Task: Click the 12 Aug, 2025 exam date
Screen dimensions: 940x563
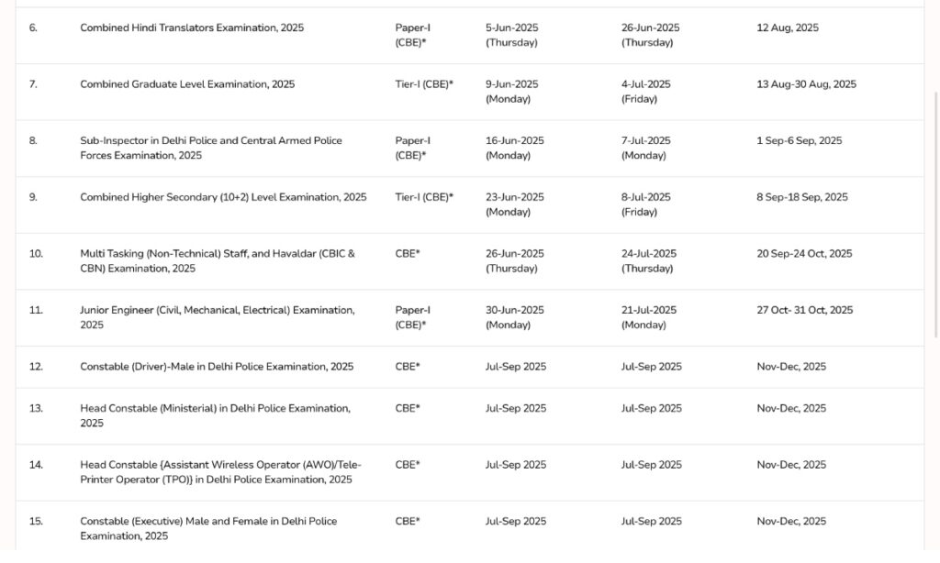Action: 788,28
